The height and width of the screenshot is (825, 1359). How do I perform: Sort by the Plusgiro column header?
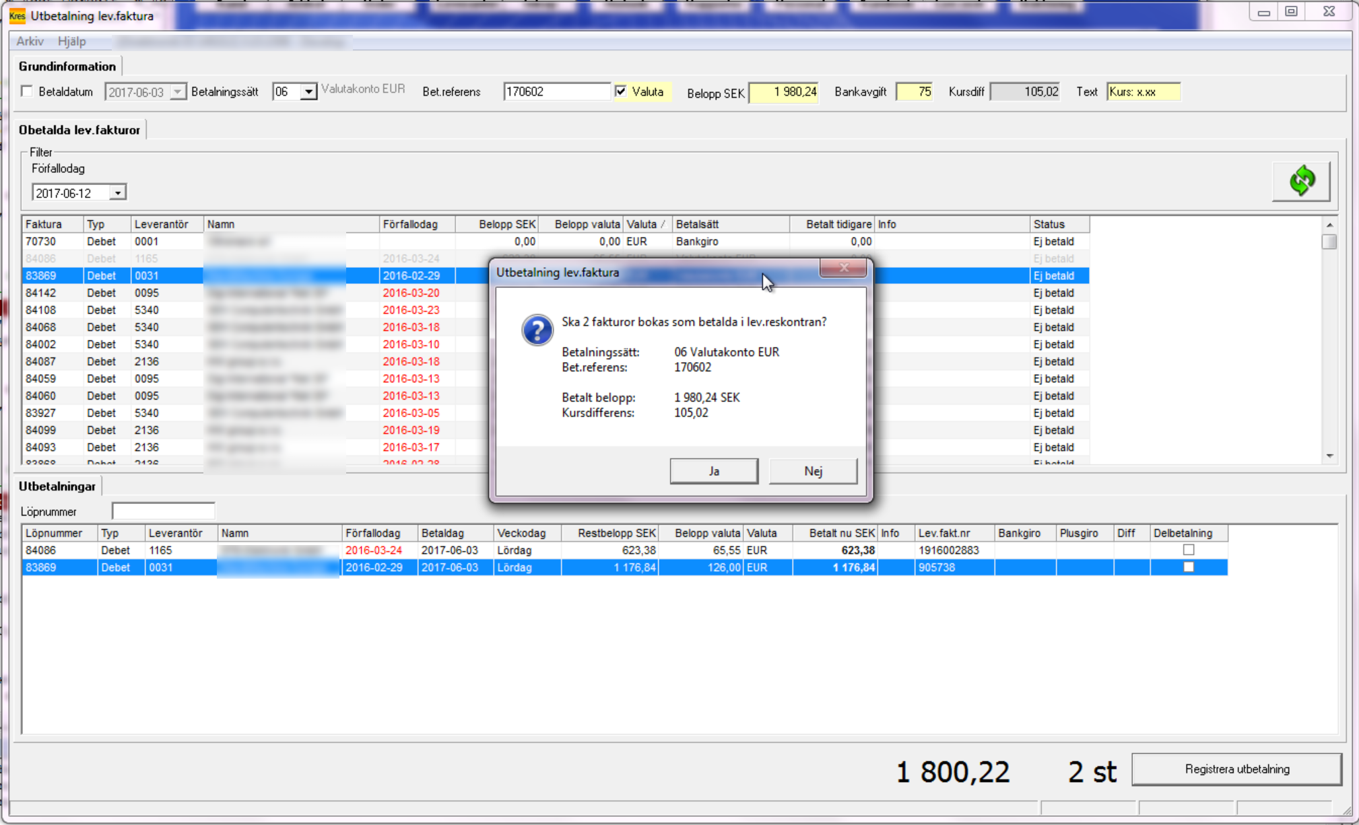click(x=1084, y=533)
